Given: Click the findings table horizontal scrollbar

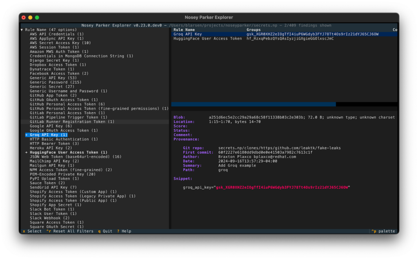Looking at the screenshot, I should (x=253, y=104).
